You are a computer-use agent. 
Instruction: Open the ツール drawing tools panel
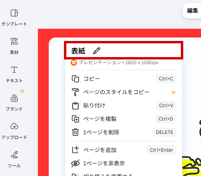(x=14, y=159)
